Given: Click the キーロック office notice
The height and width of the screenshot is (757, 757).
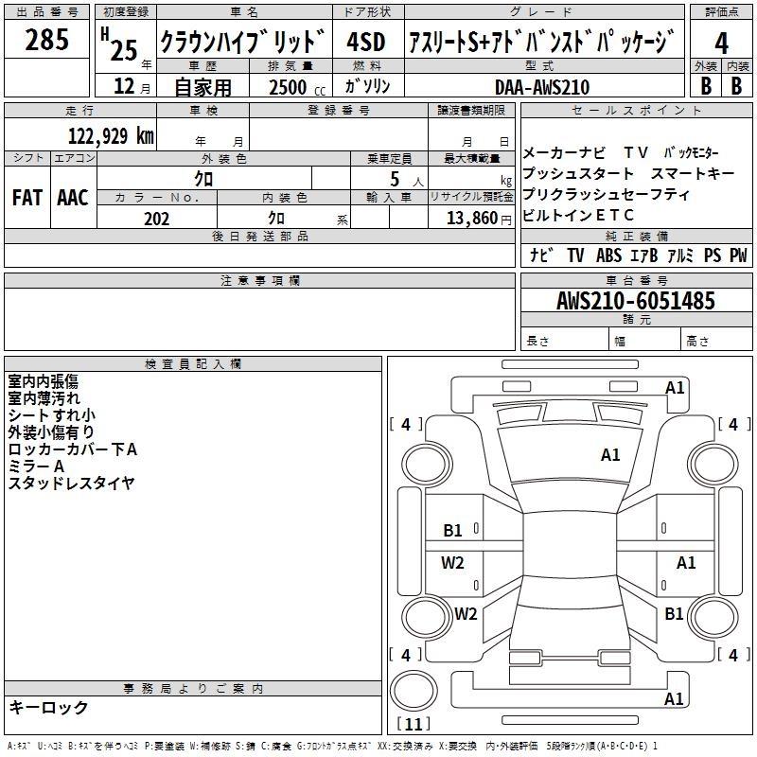Looking at the screenshot, I should (x=48, y=708).
